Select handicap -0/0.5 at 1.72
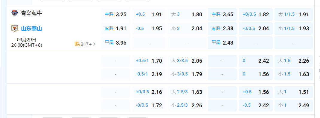This screenshot has height=118, width=320. pyautogui.click(x=149, y=106)
